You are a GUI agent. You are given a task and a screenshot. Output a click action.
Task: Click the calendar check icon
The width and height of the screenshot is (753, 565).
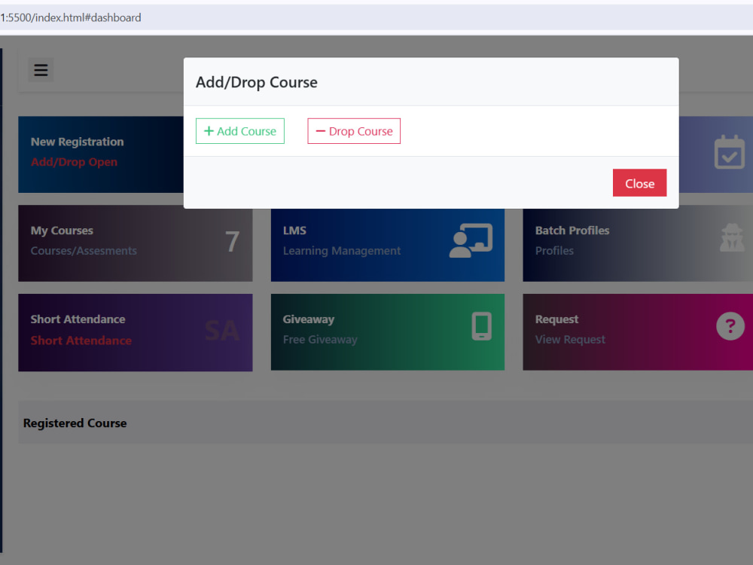tap(729, 152)
